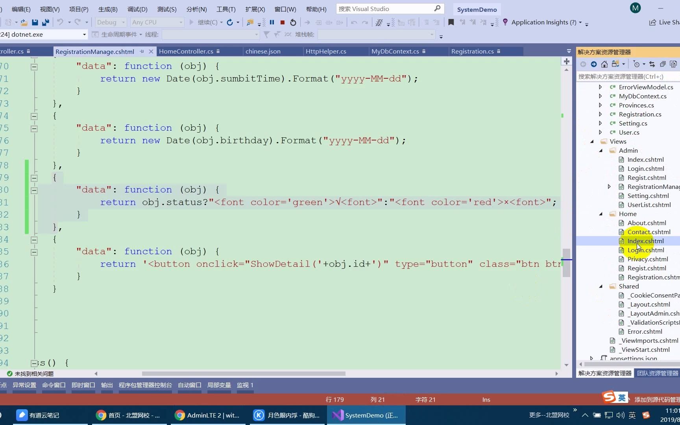680x425 pixels.
Task: Collapse the function block at line 85
Action: [34, 252]
